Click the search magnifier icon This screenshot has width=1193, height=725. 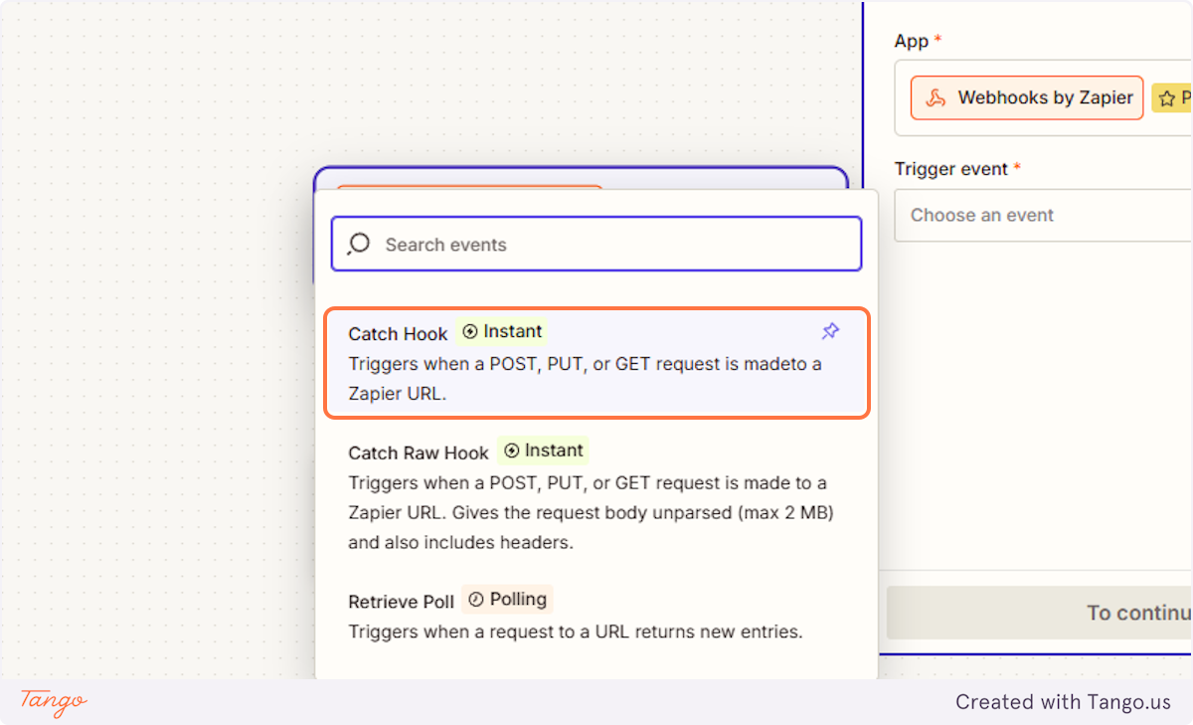359,245
